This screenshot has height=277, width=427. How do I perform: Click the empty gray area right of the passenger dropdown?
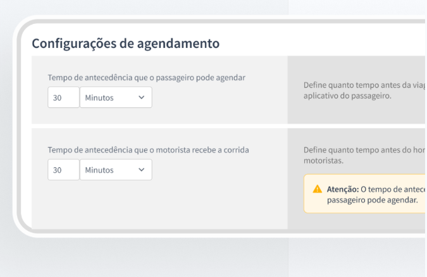click(221, 98)
